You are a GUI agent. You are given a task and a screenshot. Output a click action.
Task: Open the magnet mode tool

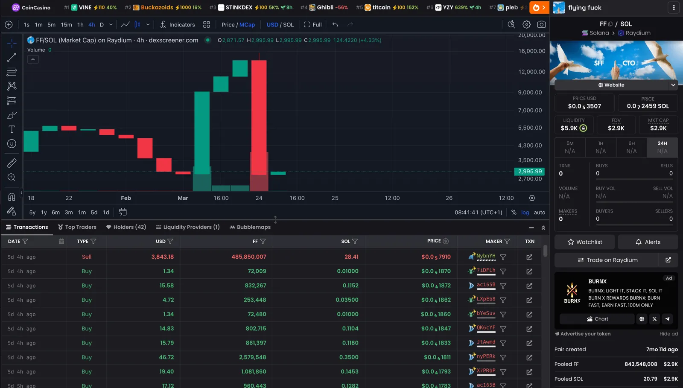pos(12,197)
